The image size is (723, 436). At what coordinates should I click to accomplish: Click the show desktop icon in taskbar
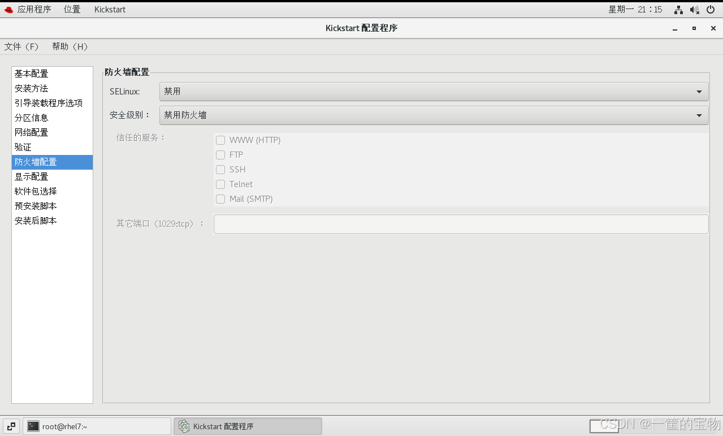coord(11,426)
